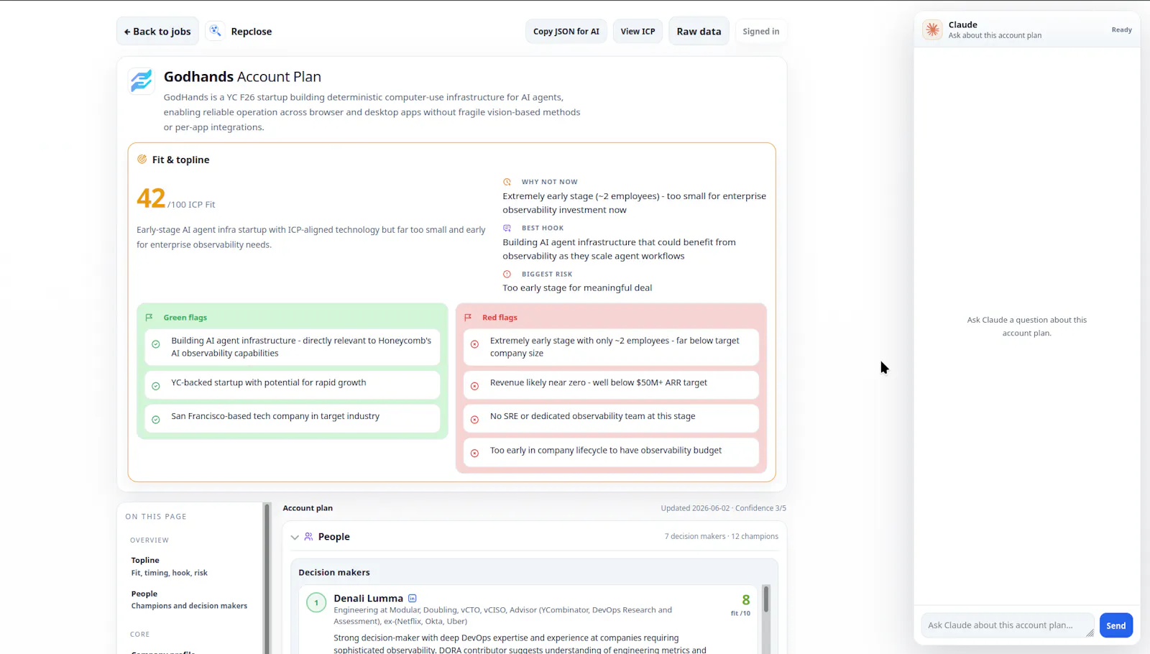Click the Denali Lumma name

tap(368, 598)
